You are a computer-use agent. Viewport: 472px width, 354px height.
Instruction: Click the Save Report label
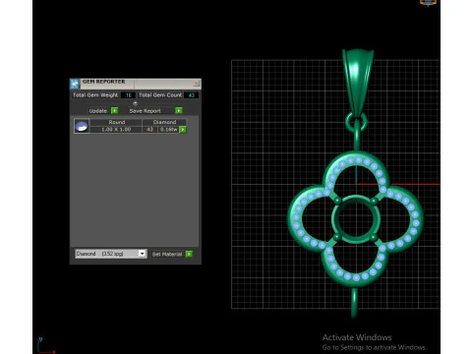click(145, 111)
